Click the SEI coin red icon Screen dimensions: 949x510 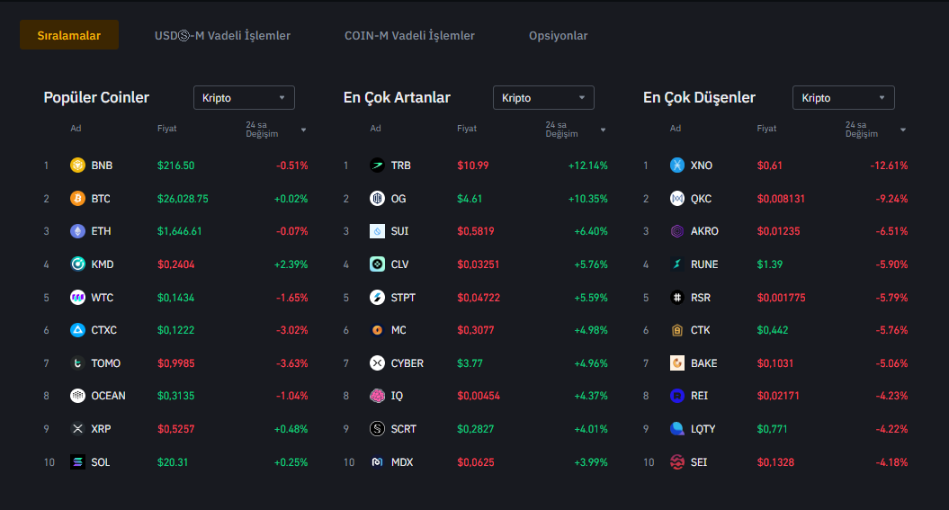pos(677,462)
